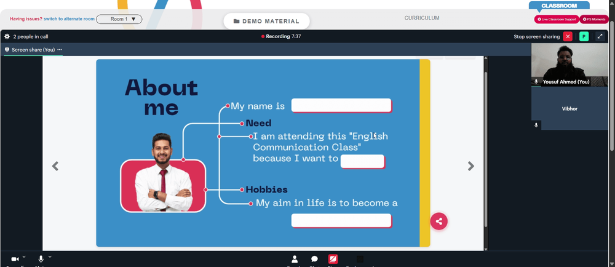Open call settings gear icon
This screenshot has height=267, width=615.
pos(7,36)
